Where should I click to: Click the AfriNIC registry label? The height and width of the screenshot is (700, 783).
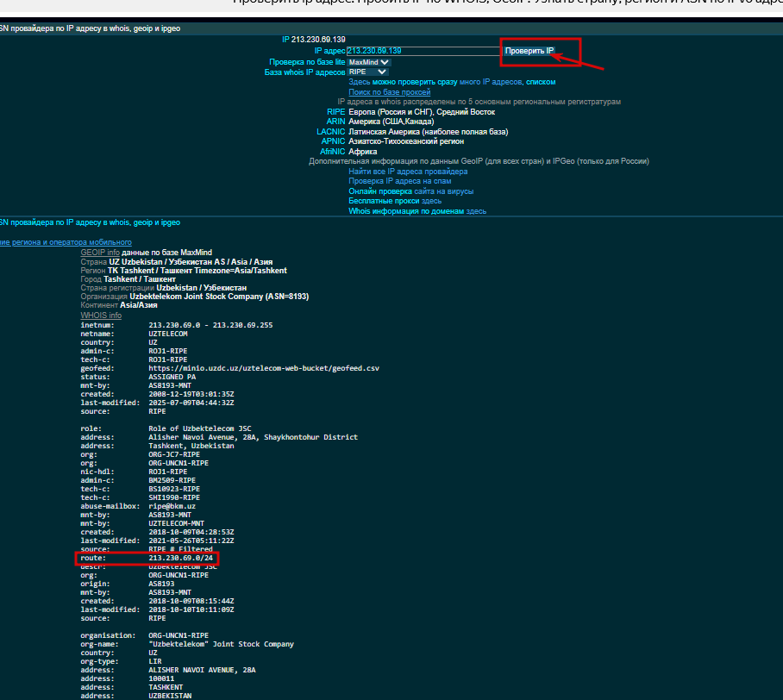tap(333, 151)
